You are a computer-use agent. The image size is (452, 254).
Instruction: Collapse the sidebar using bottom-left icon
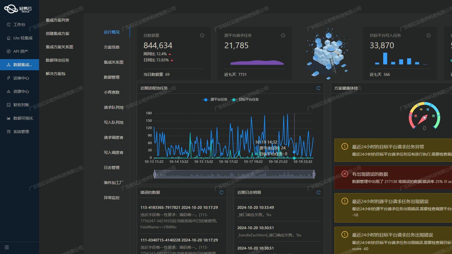coord(7,247)
